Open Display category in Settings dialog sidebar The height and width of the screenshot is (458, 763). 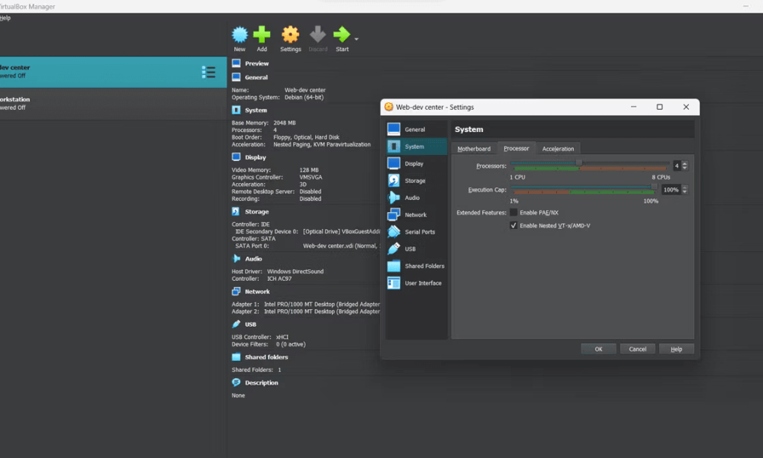click(x=417, y=163)
